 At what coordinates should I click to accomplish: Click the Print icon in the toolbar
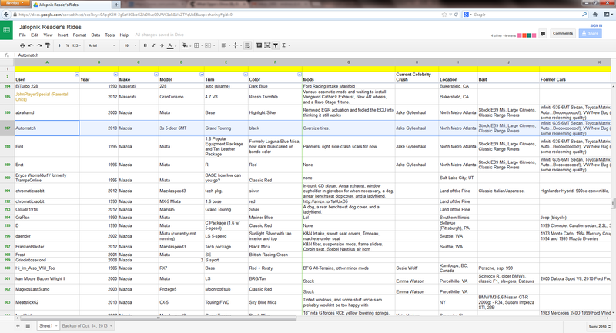22,45
